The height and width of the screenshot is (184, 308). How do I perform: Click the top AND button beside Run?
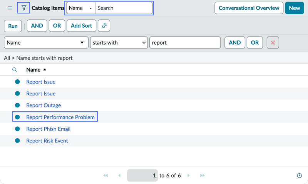(x=37, y=25)
